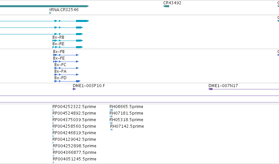Image resolution: width=279 pixels, height=164 pixels.
Task: Select the RP004252322.5prime arrow marker
Action: pos(53,110)
